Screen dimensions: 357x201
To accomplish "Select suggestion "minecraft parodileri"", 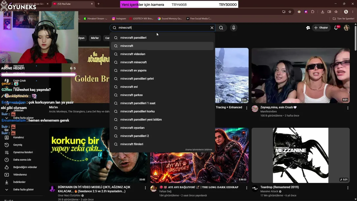I will pyautogui.click(x=162, y=38).
